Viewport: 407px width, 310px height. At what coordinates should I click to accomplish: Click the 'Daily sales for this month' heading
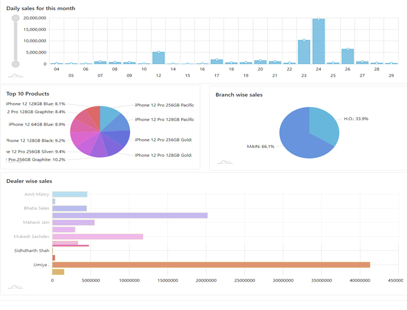click(x=41, y=9)
